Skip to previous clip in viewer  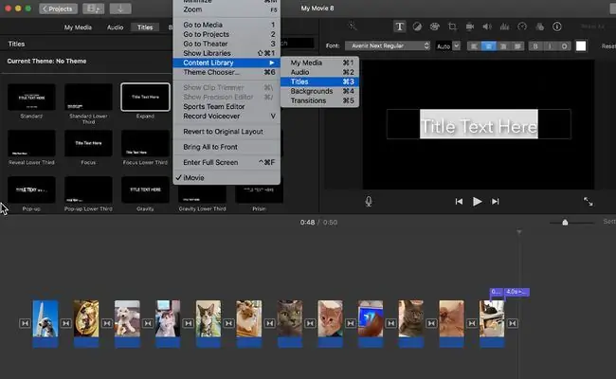459,202
